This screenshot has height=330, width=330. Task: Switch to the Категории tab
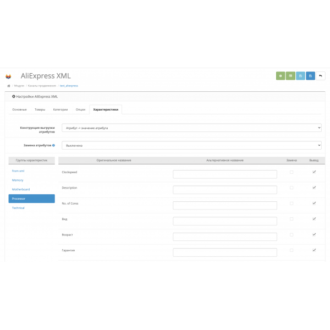(x=61, y=109)
